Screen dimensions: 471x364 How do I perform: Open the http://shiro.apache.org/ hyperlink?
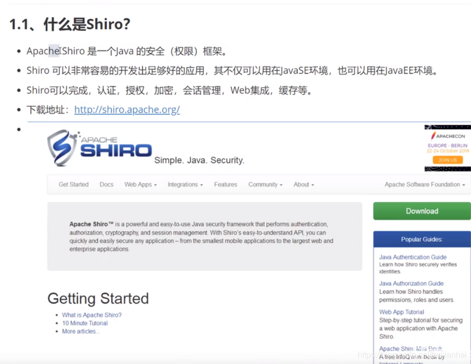pos(127,110)
